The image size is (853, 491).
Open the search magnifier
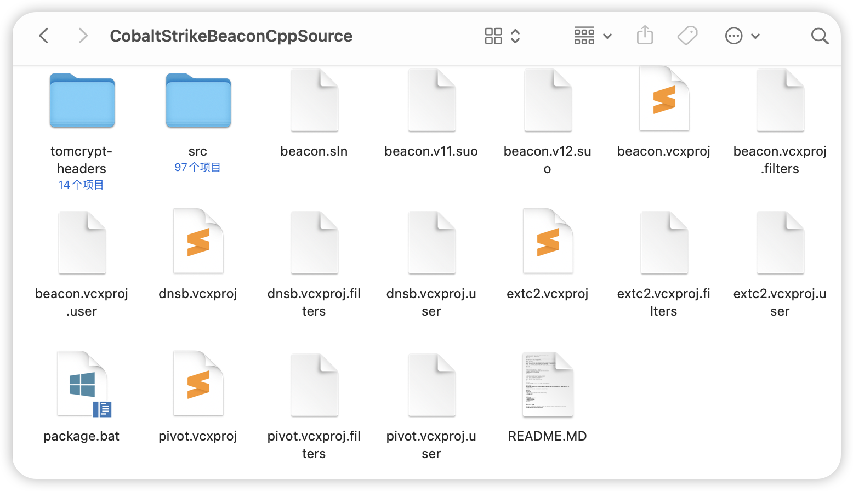[x=820, y=36]
